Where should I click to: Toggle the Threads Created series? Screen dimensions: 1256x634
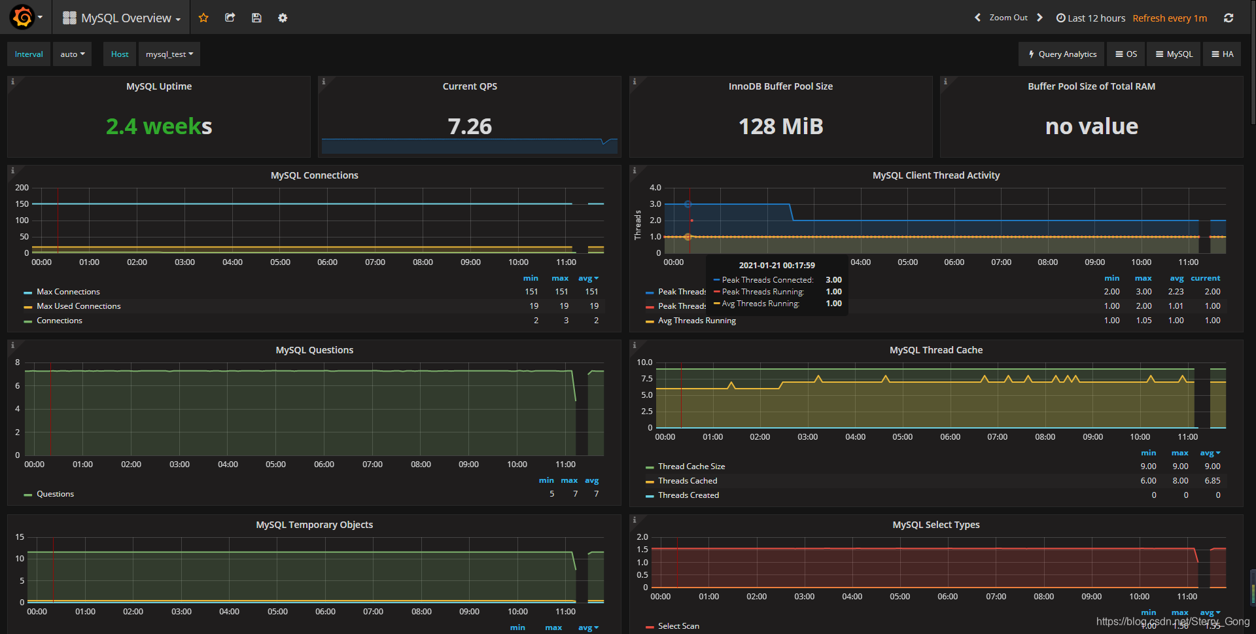point(688,495)
